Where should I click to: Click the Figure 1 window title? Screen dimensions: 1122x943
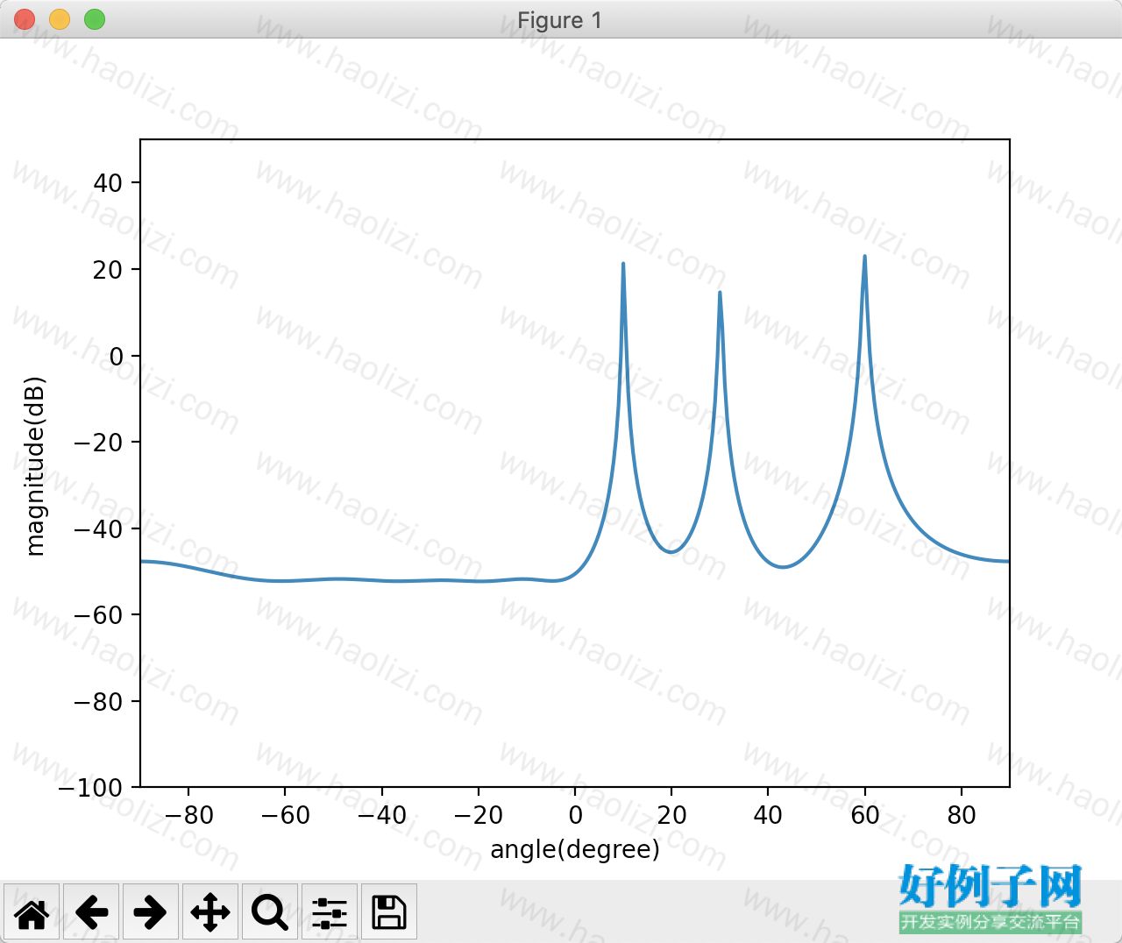560,20
